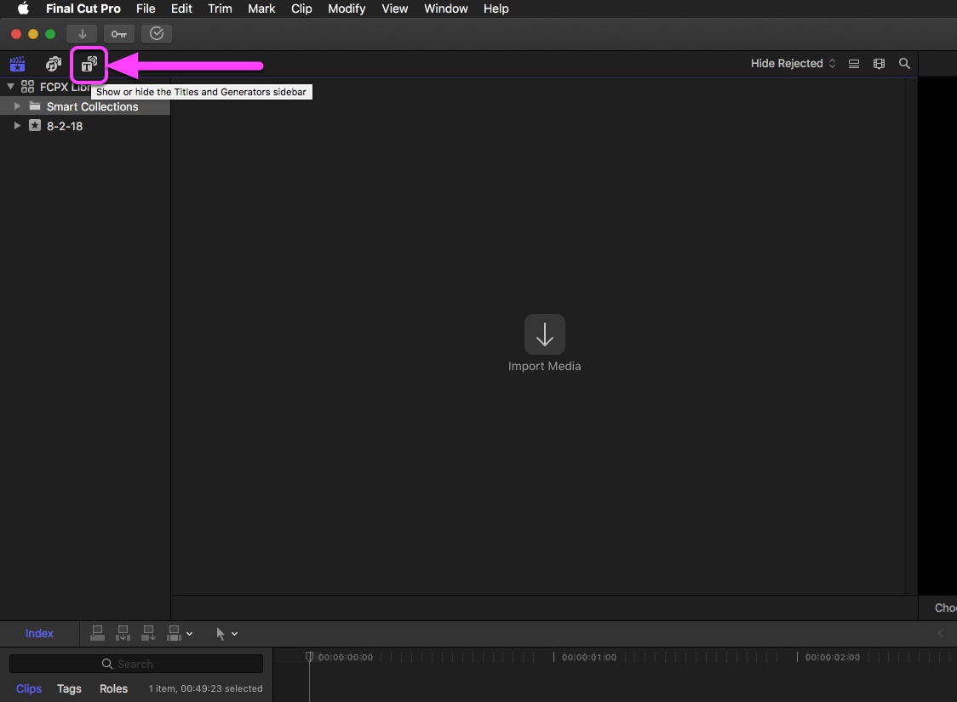Click the Import Media toolbar arrow icon
Screen dimensions: 957x702
(83, 34)
